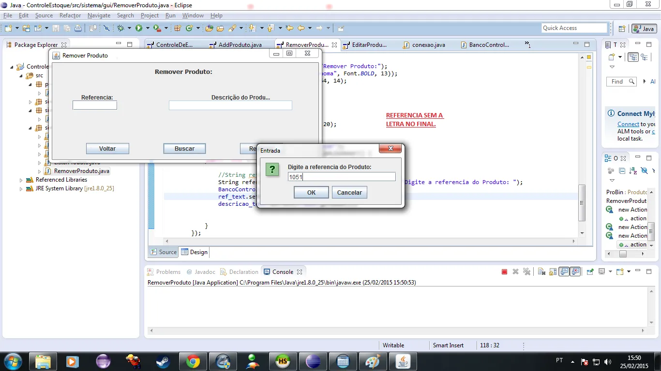
Task: Toggle show console when standard output changes
Action: pos(564,272)
